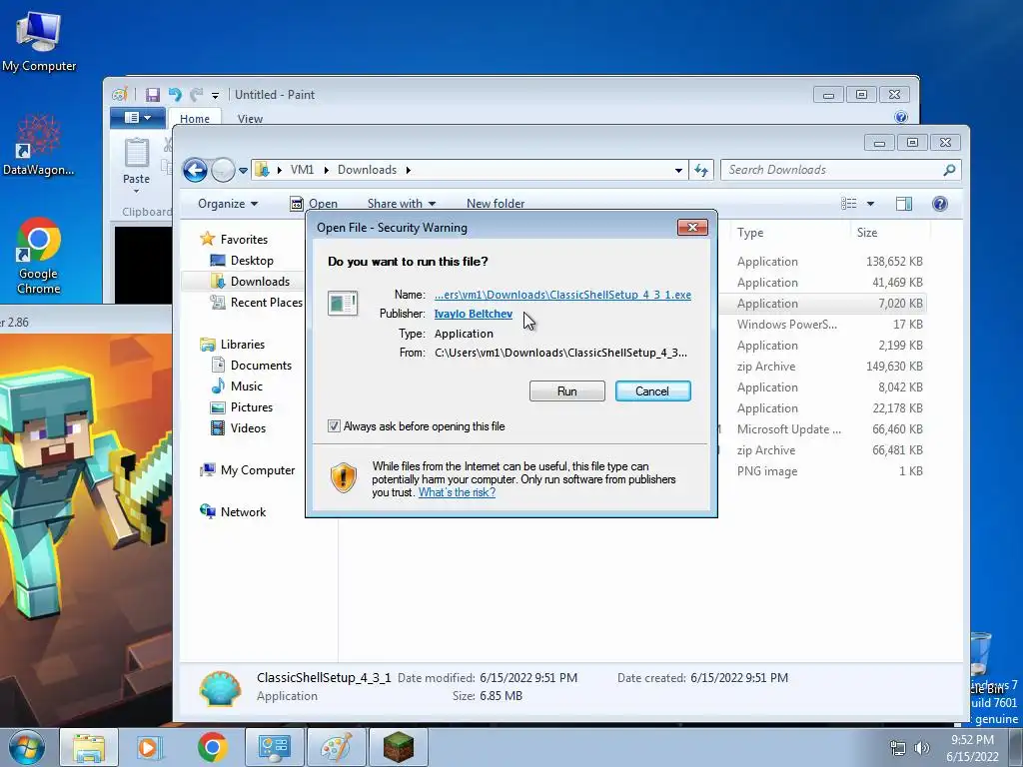Viewport: 1023px width, 767px height.
Task: Click the Undo icon in Paint's title bar
Action: click(175, 95)
